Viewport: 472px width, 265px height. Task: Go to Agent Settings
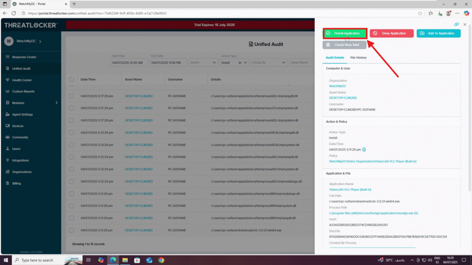tap(22, 115)
